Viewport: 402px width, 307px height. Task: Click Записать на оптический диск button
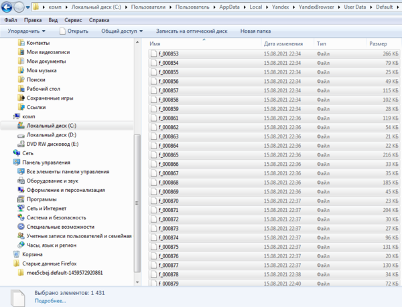(192, 31)
